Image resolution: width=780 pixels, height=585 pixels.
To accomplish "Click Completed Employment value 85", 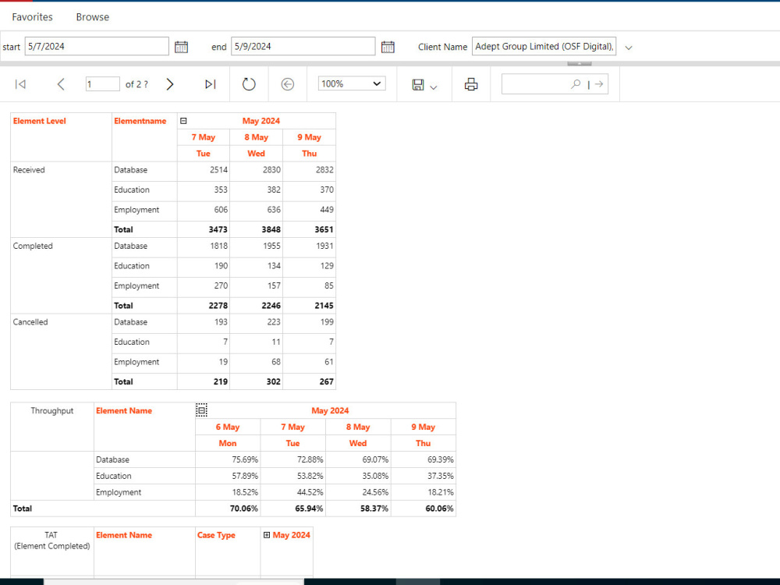I will (328, 285).
